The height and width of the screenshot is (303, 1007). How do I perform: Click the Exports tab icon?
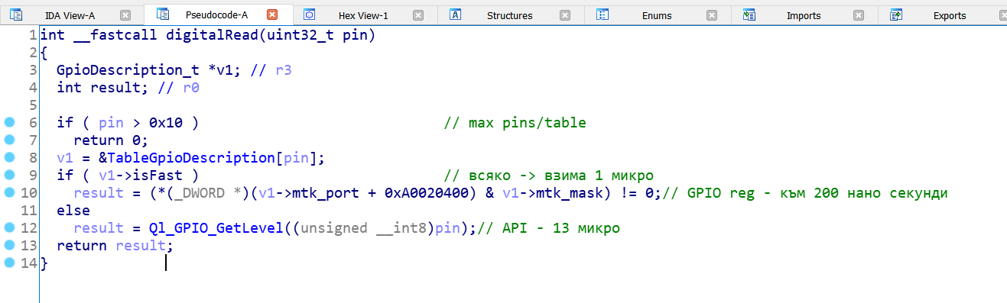click(x=896, y=15)
